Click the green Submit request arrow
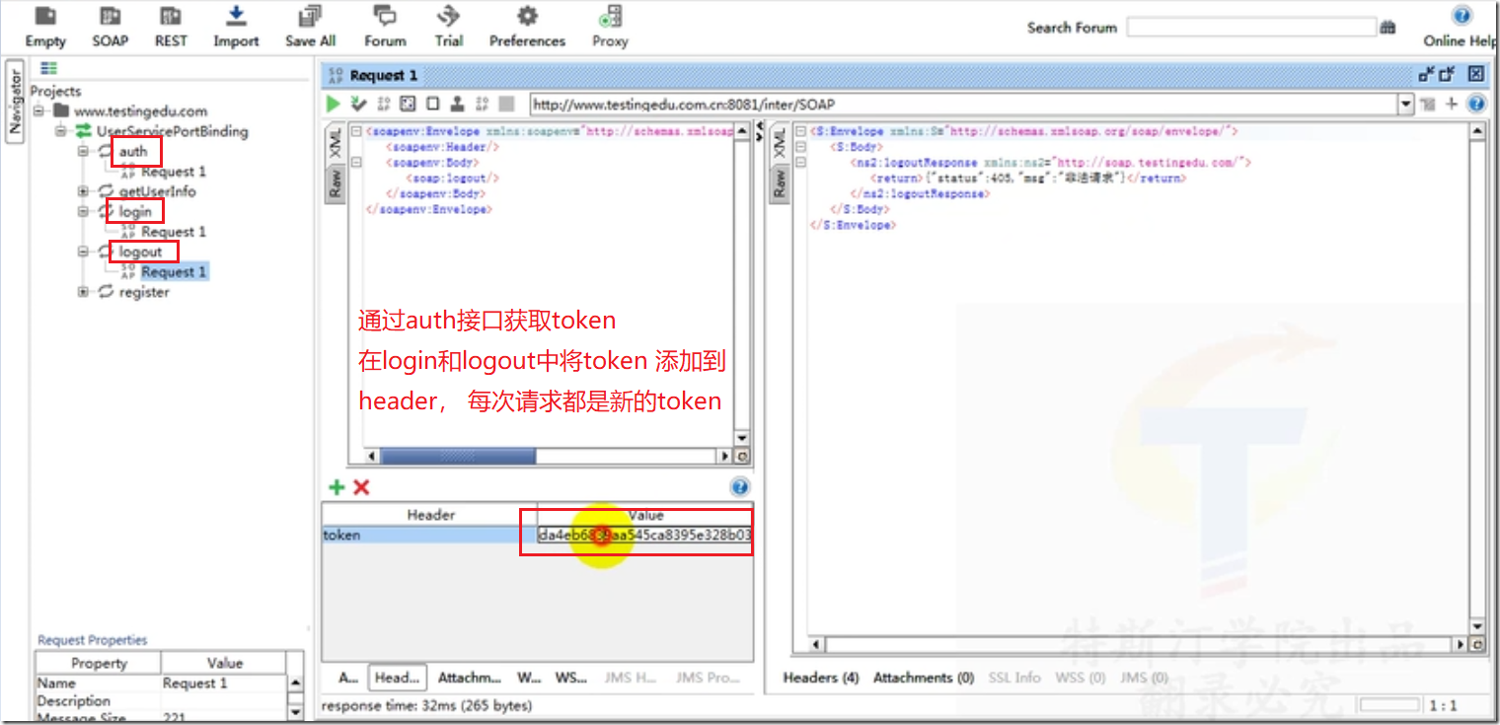1500x725 pixels. [334, 104]
